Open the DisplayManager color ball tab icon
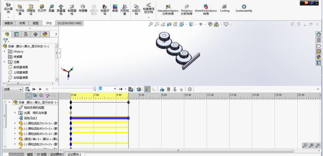Viewport: 323px width, 156px height. coord(45,34)
